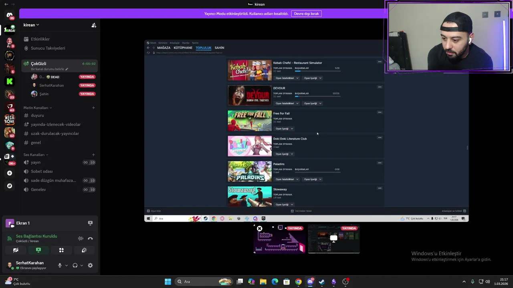This screenshot has width=513, height=288.
Task: Select the 1KREAN server icon
Action: click(10, 30)
